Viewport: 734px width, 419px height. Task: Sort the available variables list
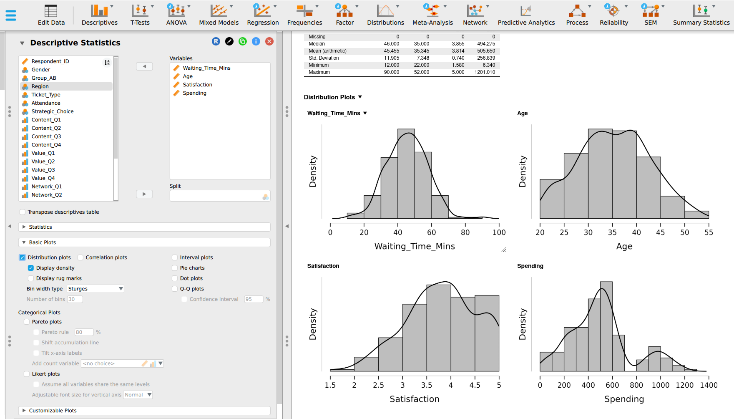[x=107, y=63]
